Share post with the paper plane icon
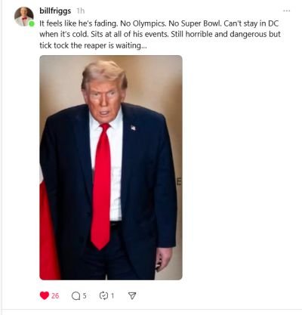This screenshot has width=302, height=315. pyautogui.click(x=132, y=295)
